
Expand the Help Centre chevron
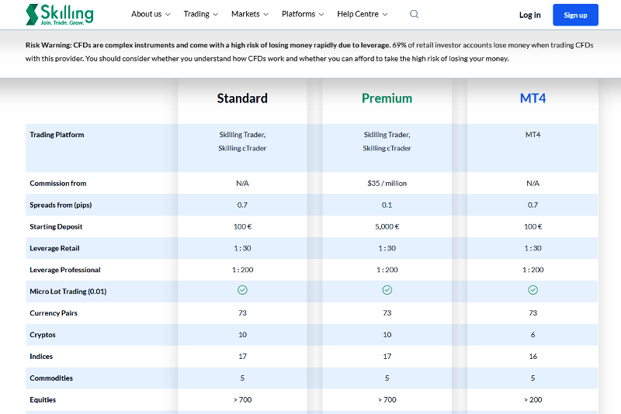[384, 15]
